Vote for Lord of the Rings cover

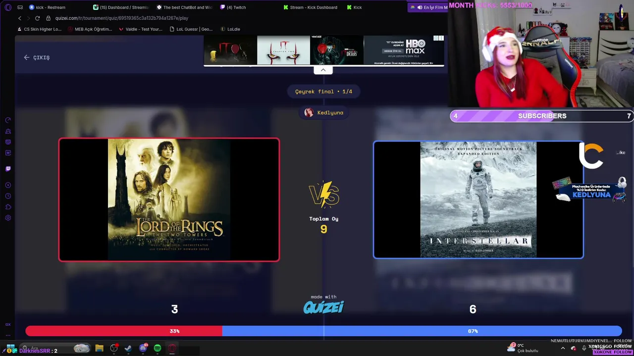click(169, 200)
